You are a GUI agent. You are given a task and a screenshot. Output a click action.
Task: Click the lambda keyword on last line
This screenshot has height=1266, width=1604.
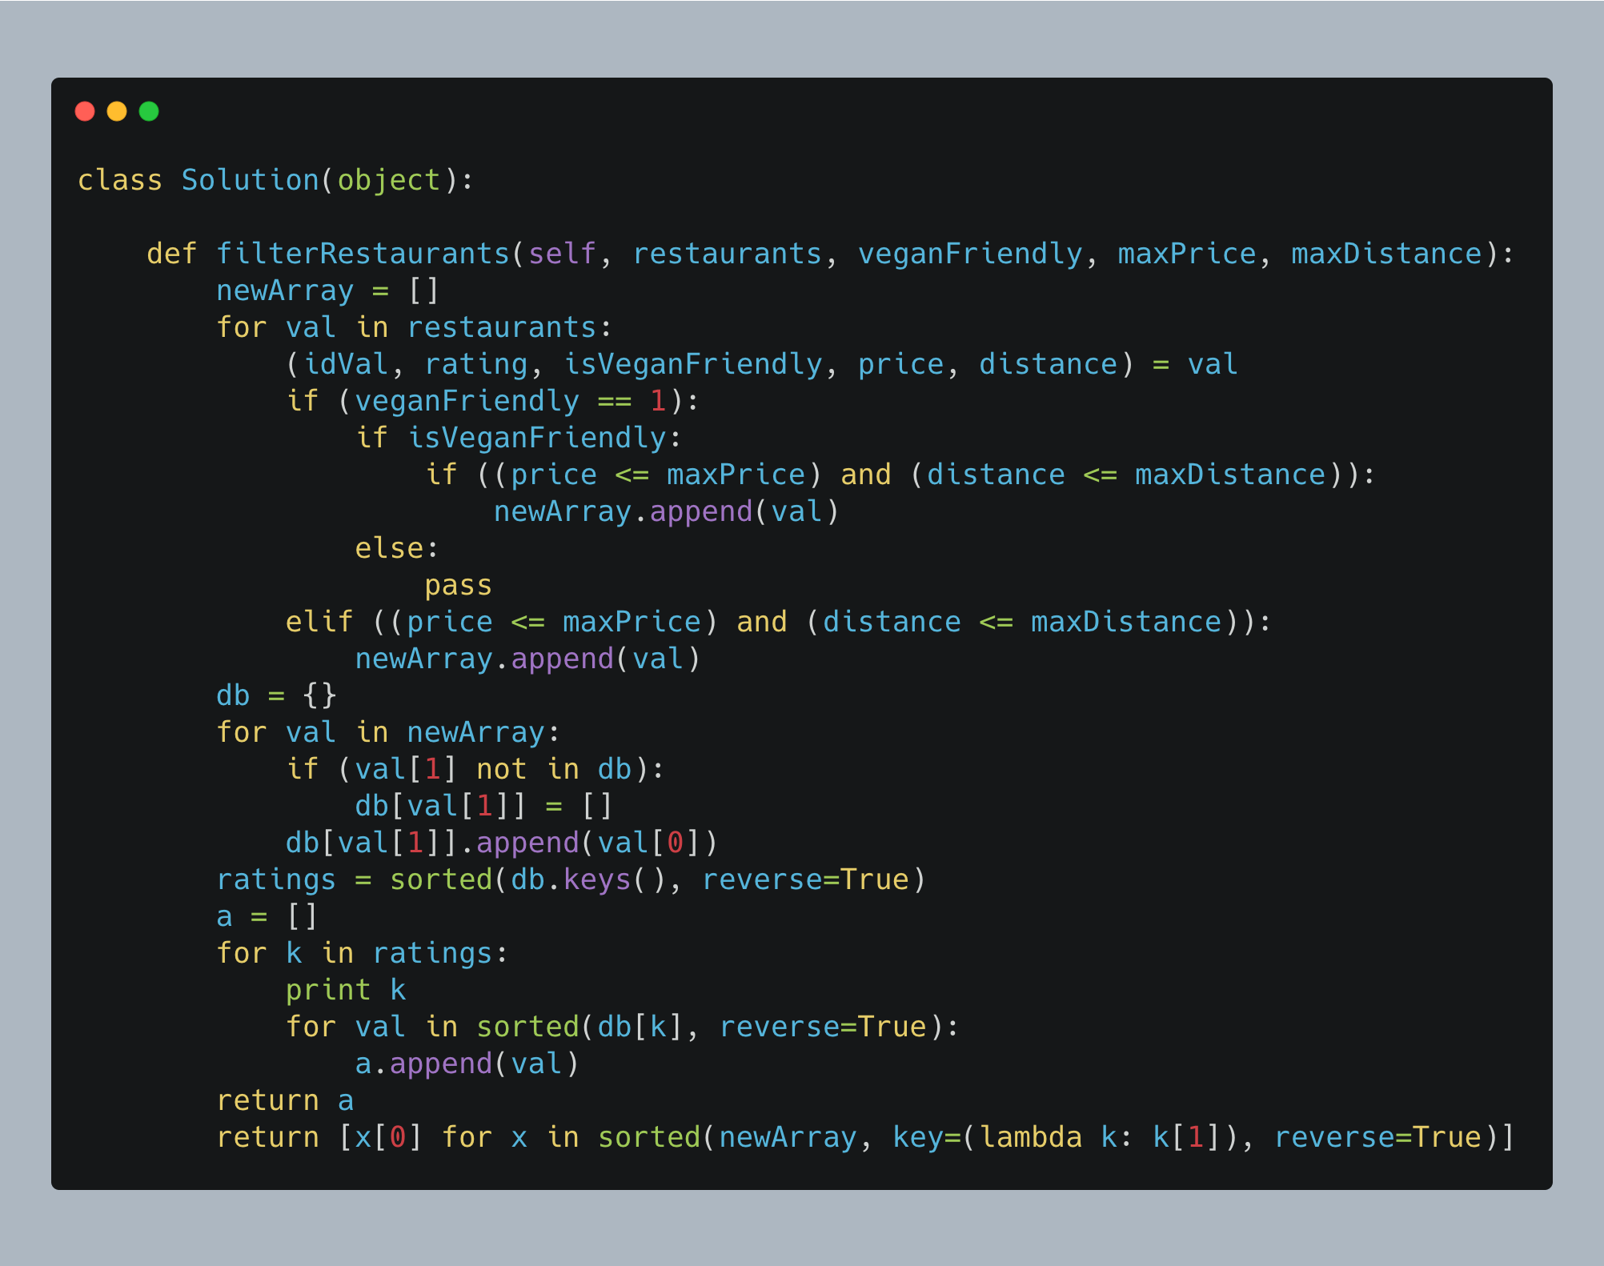[x=1031, y=1137]
